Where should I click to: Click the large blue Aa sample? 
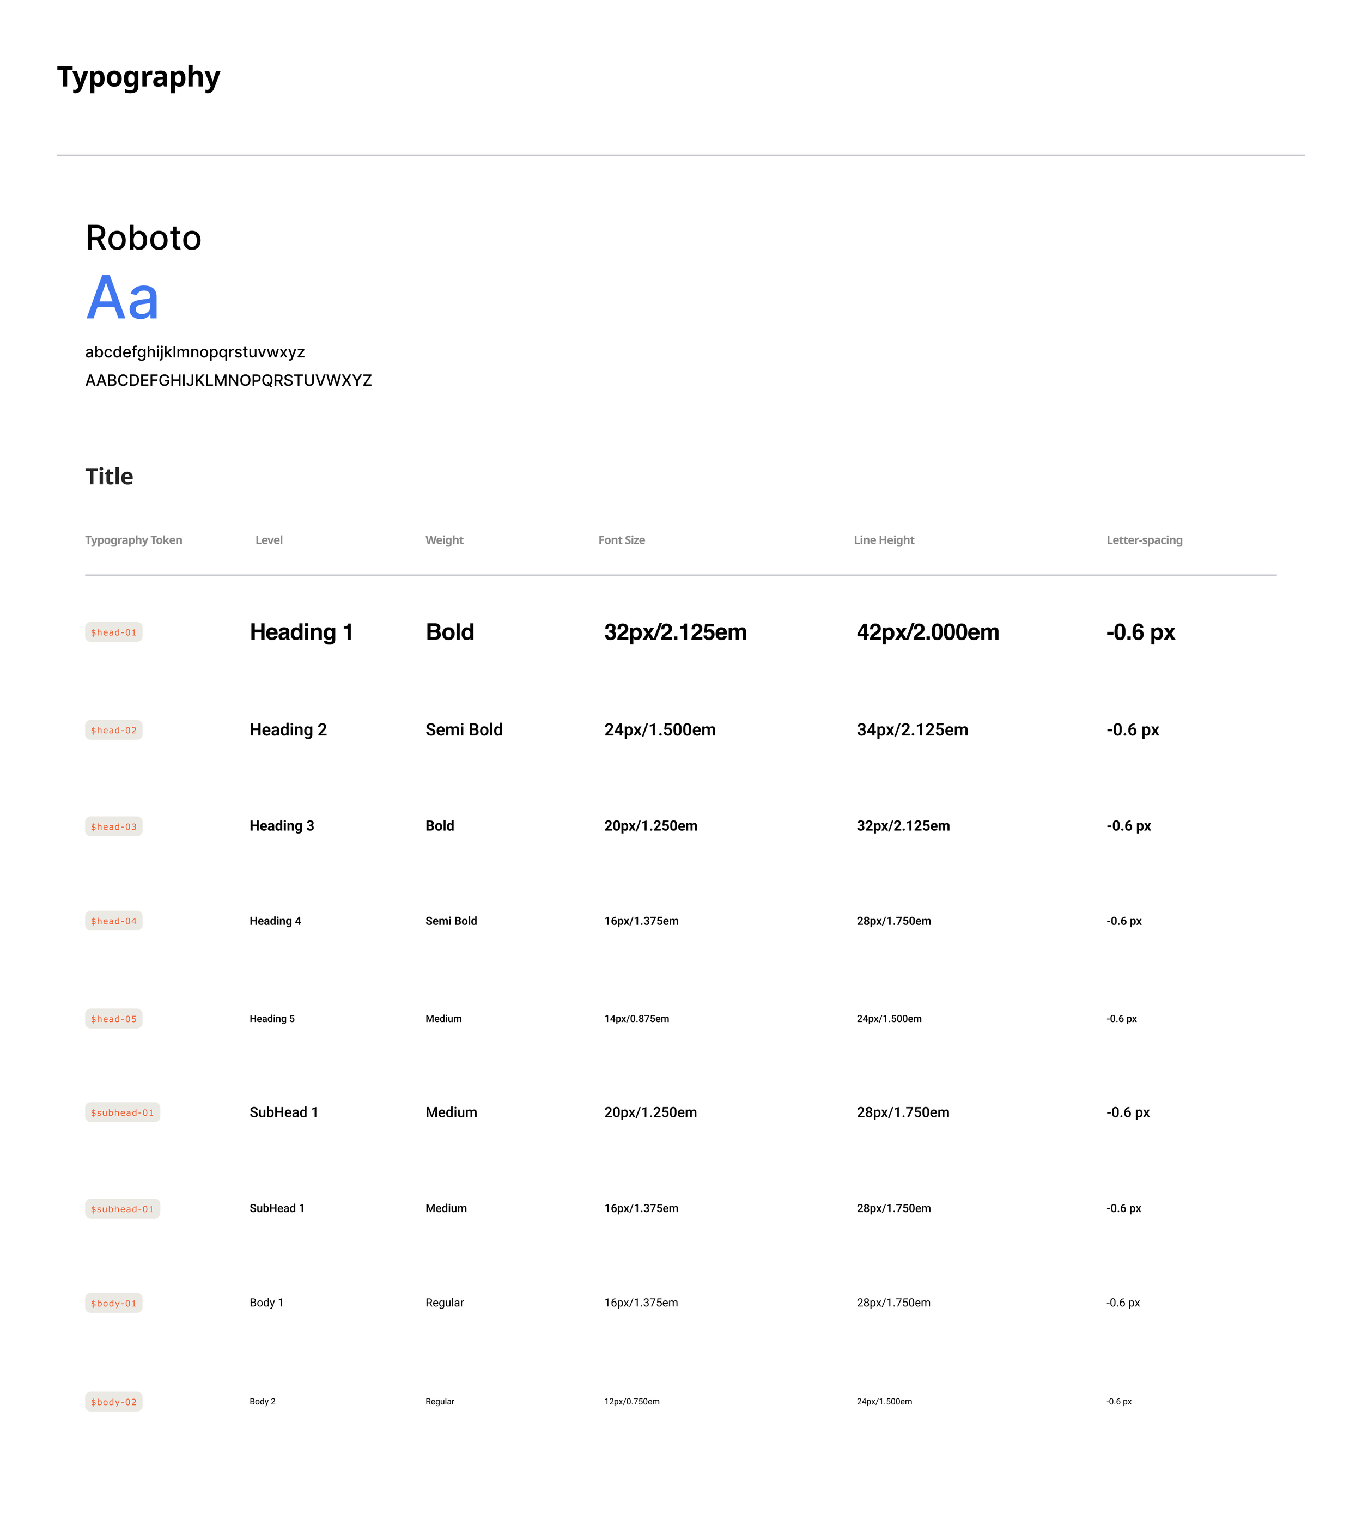point(123,299)
